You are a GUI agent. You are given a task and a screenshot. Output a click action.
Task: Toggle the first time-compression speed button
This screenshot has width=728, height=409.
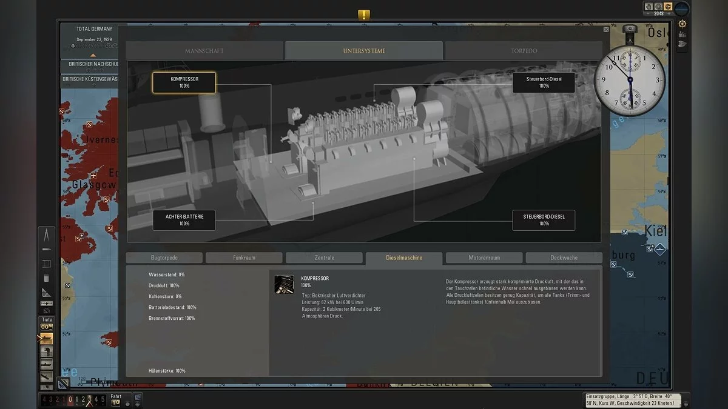pos(649,7)
